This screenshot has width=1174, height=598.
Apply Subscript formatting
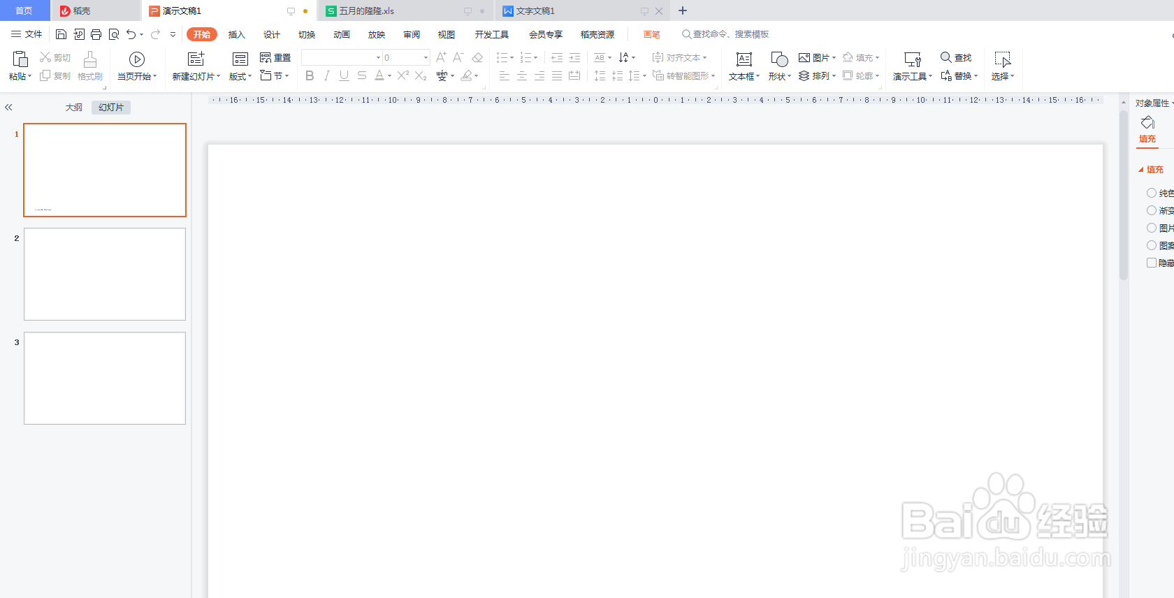tap(421, 75)
